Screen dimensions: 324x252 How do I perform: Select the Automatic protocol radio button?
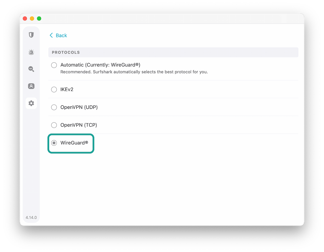coord(54,65)
